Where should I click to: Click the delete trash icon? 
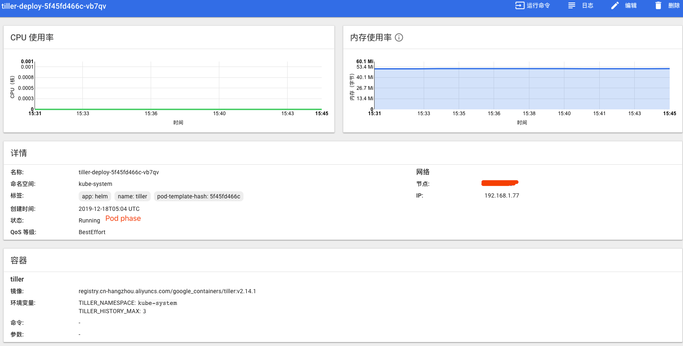click(658, 5)
